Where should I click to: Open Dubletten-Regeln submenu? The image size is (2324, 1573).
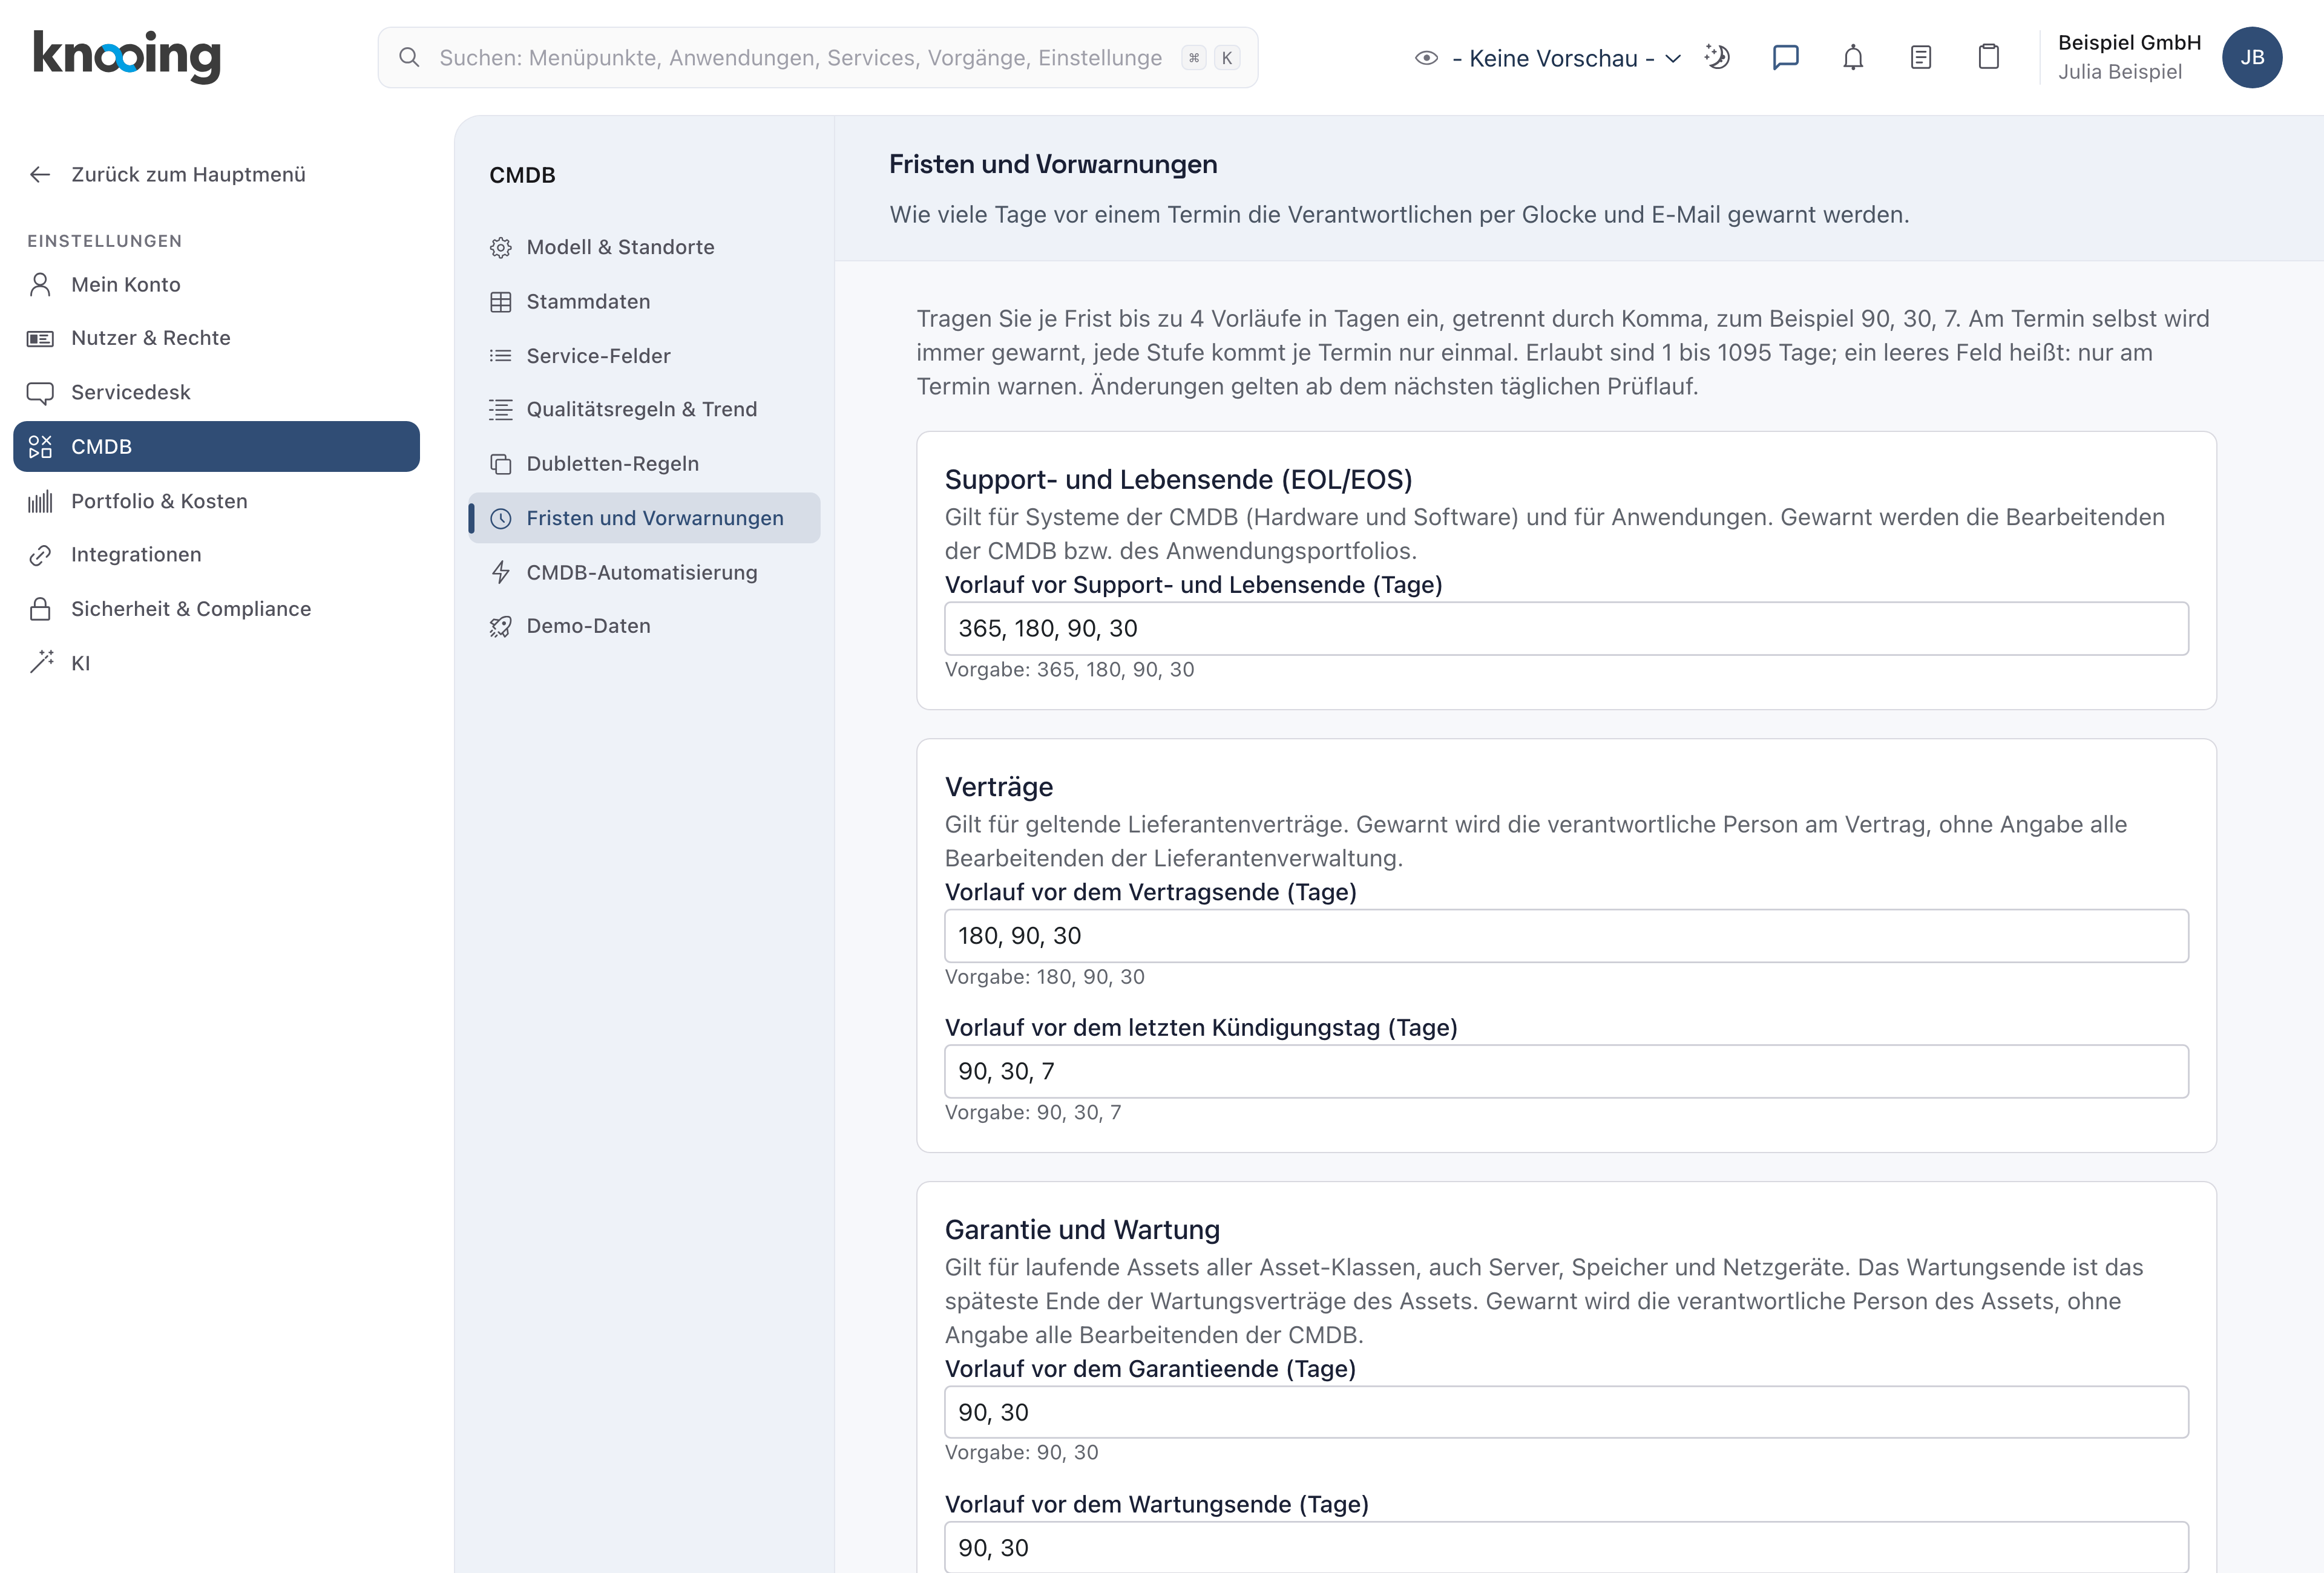(x=645, y=463)
